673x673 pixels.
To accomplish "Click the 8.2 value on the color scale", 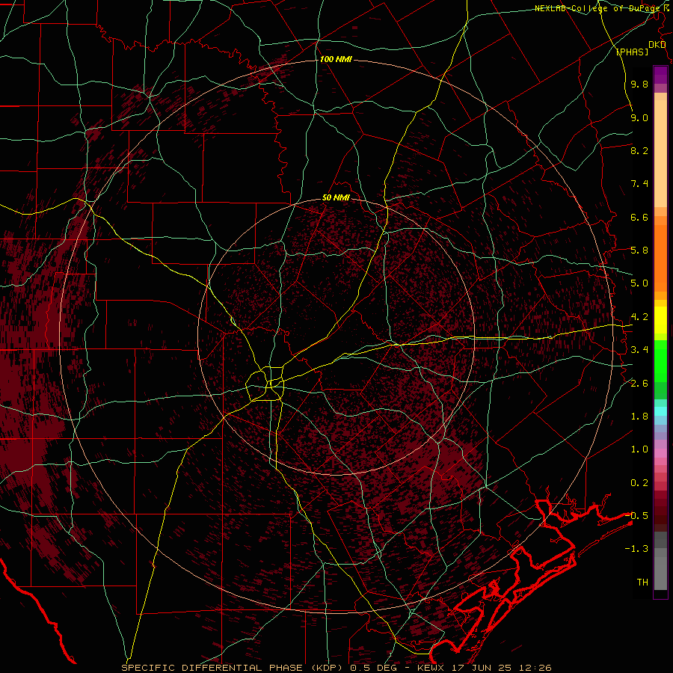I will pos(639,150).
